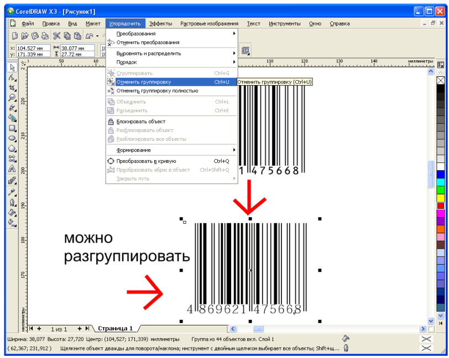Select the Pick arrow tool
This screenshot has width=449, height=358.
click(x=12, y=67)
